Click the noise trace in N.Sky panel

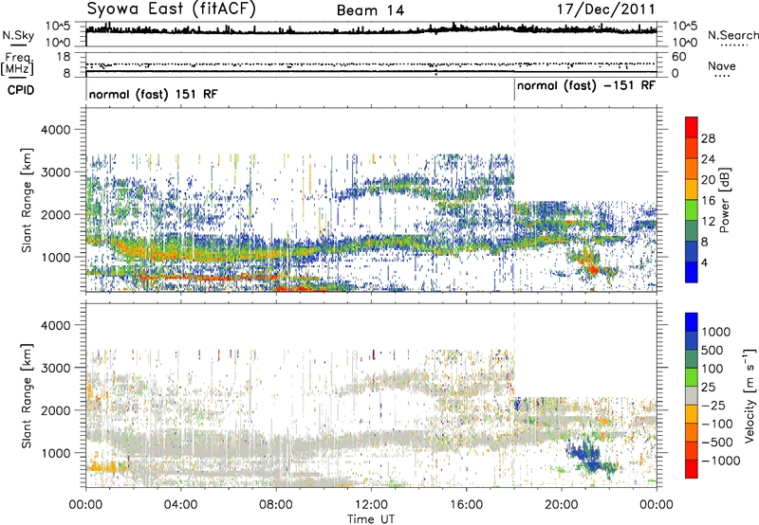371,30
